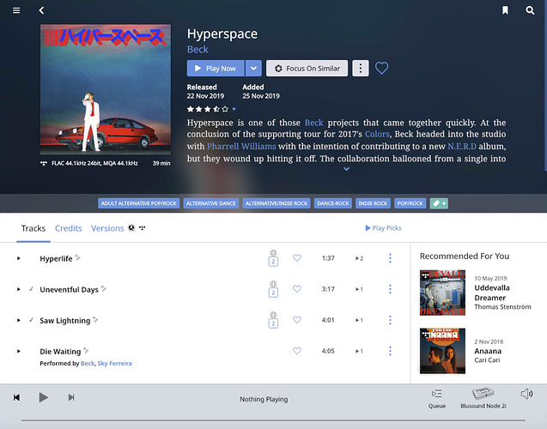Play the Uneventful Days track arrow
This screenshot has height=429, width=547.
pyautogui.click(x=19, y=289)
